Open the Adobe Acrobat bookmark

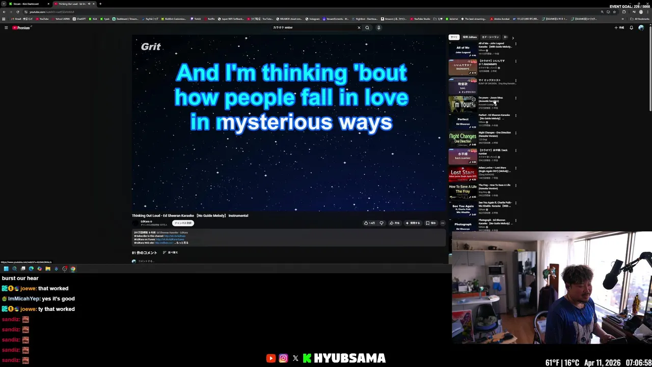point(500,19)
